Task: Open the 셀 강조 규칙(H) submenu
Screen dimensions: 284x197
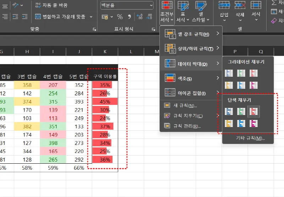Action: point(191,34)
